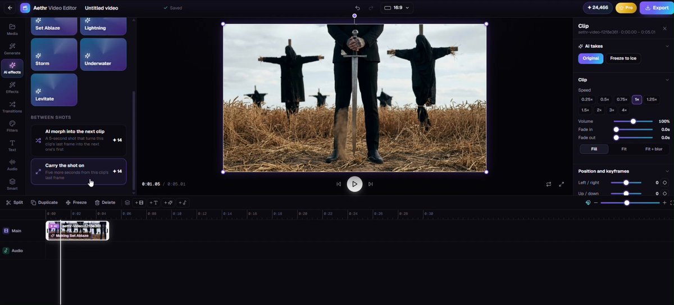The height and width of the screenshot is (305, 674).
Task: Adjust the Volume slider
Action: pos(633,121)
